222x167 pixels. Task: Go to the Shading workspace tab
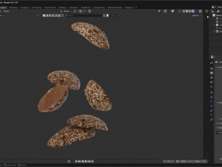62,7
